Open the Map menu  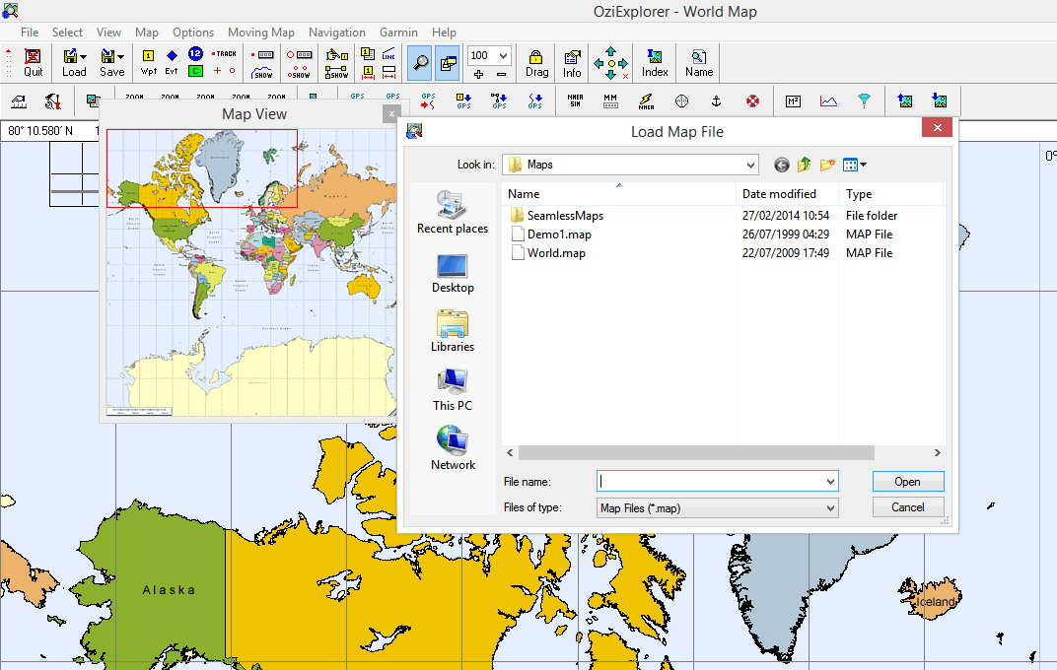146,33
